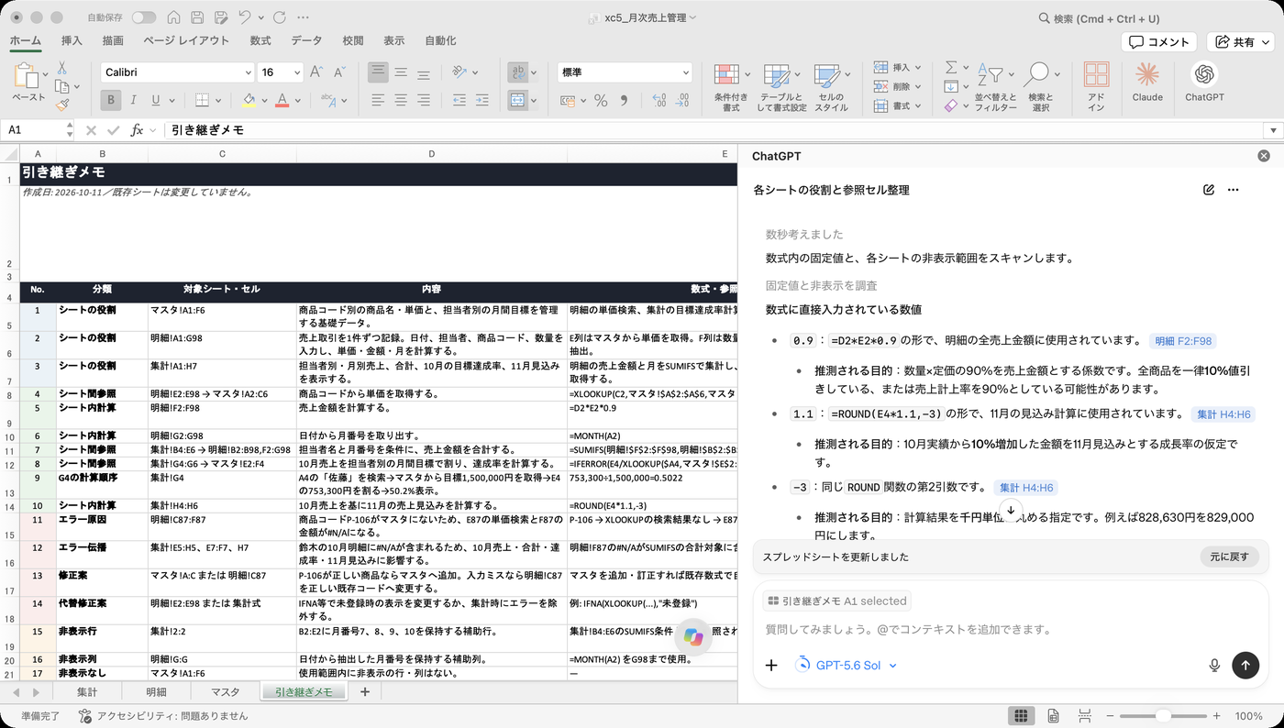Send the ChatGPT message with the arrow button
The image size is (1284, 728).
point(1245,665)
